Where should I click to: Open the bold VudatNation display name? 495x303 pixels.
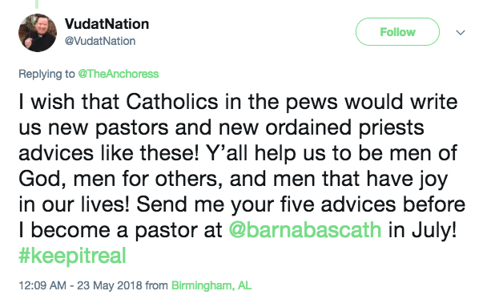[x=107, y=24]
